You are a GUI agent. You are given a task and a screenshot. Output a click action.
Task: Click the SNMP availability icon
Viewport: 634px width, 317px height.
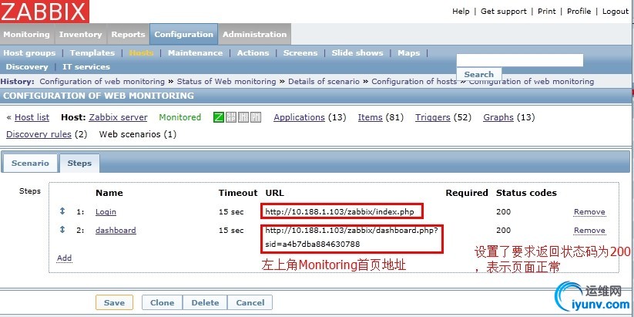tap(231, 117)
